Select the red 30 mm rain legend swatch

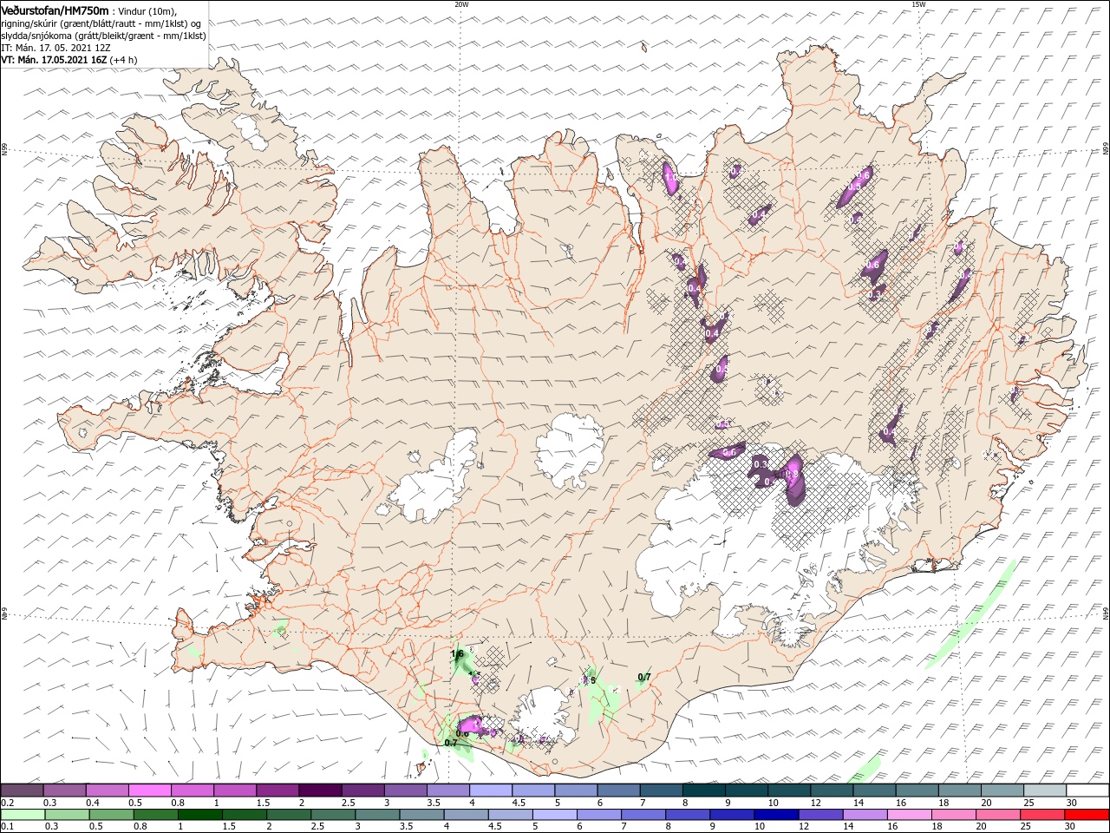(1088, 815)
